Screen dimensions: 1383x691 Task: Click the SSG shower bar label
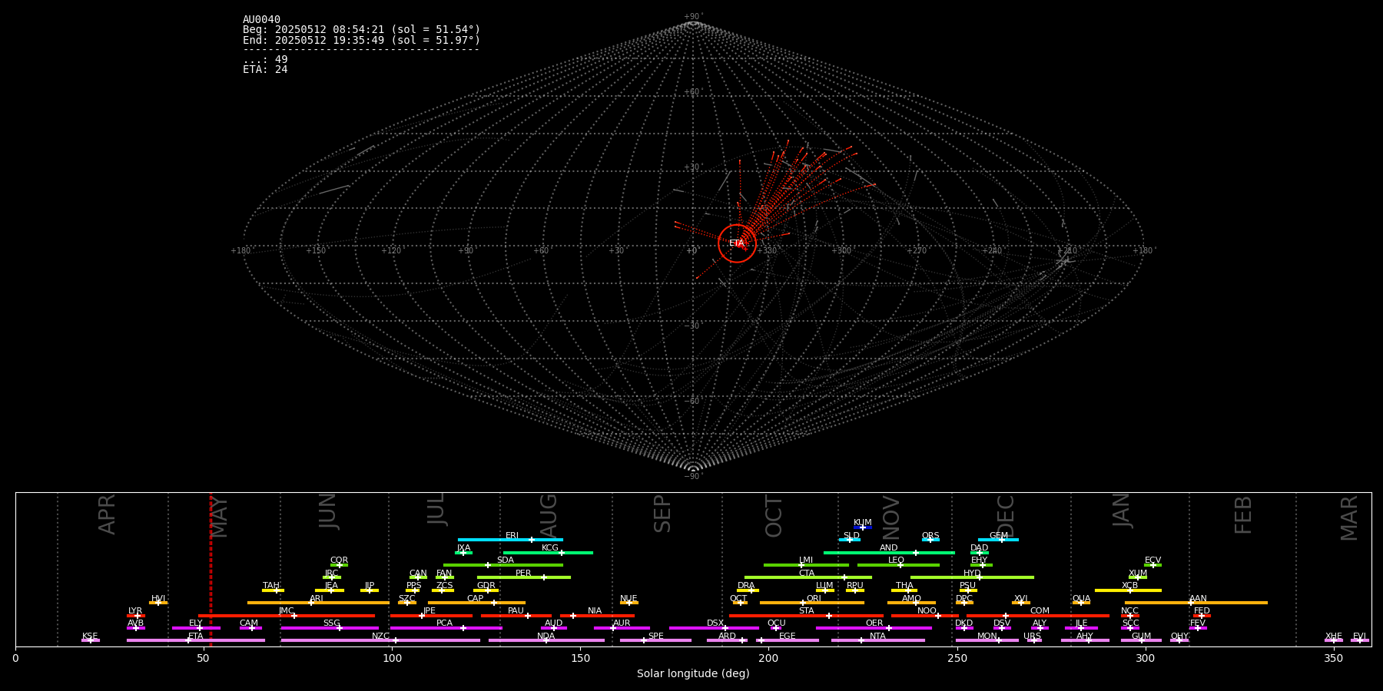pos(332,623)
